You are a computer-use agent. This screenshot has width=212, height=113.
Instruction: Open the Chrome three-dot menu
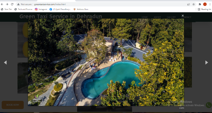click(x=210, y=4)
